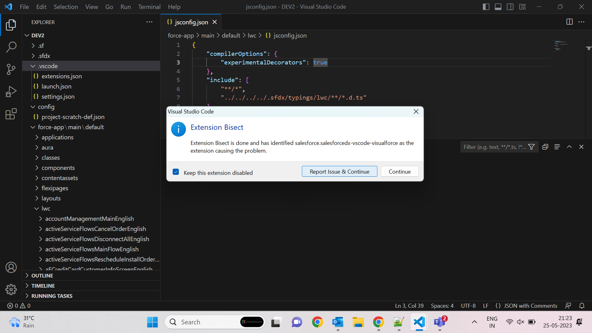Image resolution: width=592 pixels, height=333 pixels.
Task: Open the Source Control view
Action: pos(11,69)
